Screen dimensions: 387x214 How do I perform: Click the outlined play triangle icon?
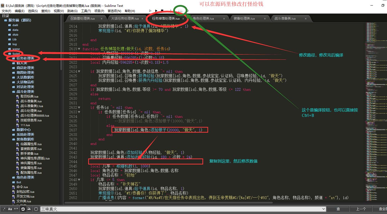click(150, 11)
